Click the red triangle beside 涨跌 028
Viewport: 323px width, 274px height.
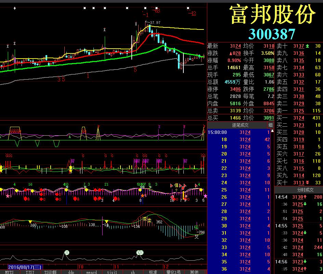tap(231, 54)
